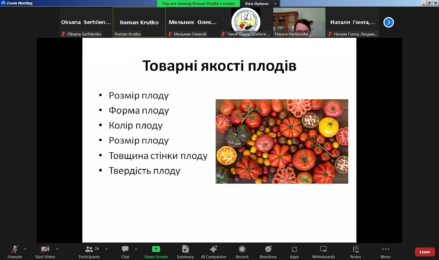Open the meeting Summary

[185, 252]
